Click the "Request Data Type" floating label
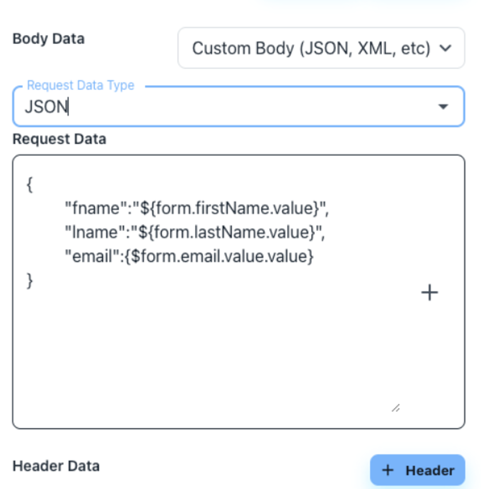 (80, 85)
